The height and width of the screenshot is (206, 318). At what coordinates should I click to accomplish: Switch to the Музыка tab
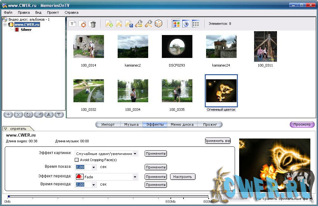click(x=131, y=124)
